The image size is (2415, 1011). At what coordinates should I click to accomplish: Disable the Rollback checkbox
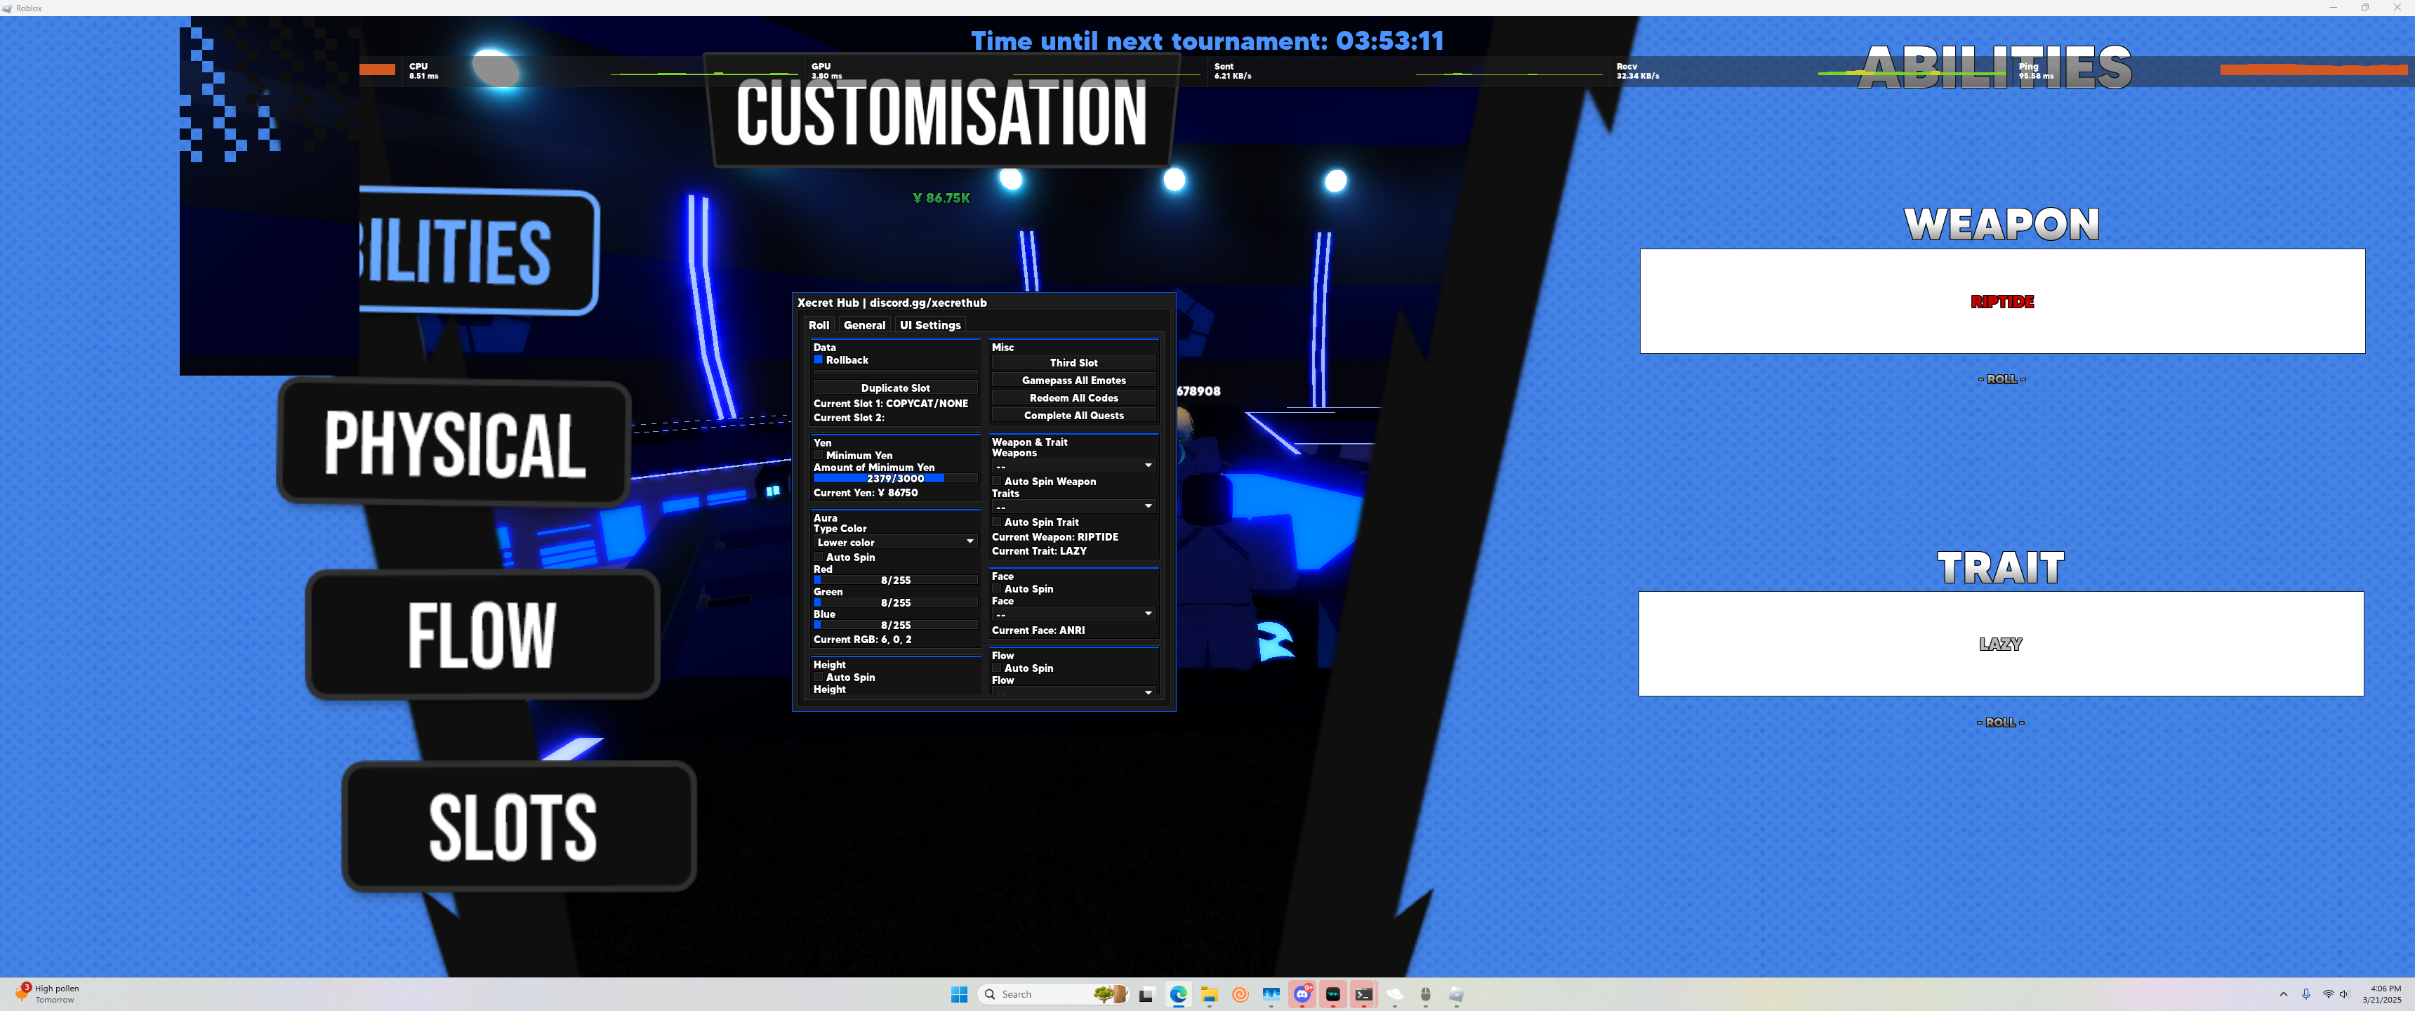[817, 360]
